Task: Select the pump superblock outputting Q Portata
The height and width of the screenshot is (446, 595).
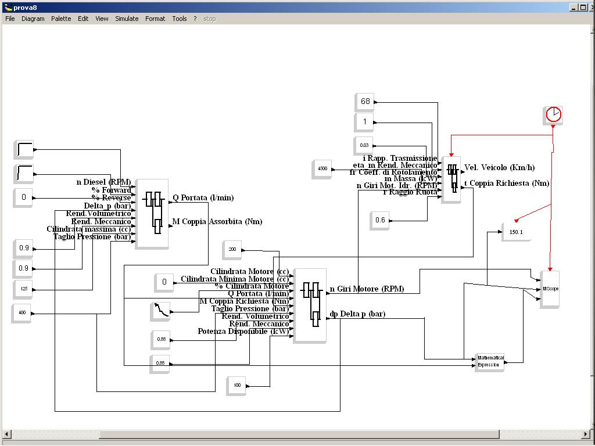Action: 152,214
